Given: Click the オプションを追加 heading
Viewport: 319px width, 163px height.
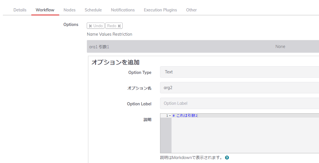Looking at the screenshot, I should coord(115,62).
